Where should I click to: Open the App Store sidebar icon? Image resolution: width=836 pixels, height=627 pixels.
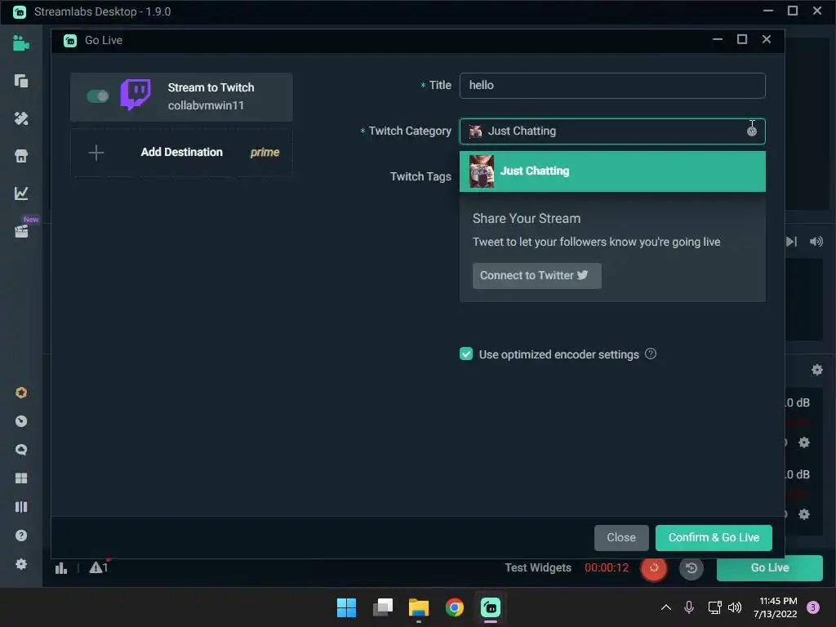tap(20, 156)
